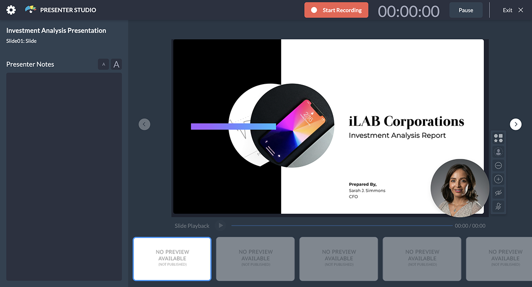Start recording the presentation
Screen dimensions: 532x287
336,9
